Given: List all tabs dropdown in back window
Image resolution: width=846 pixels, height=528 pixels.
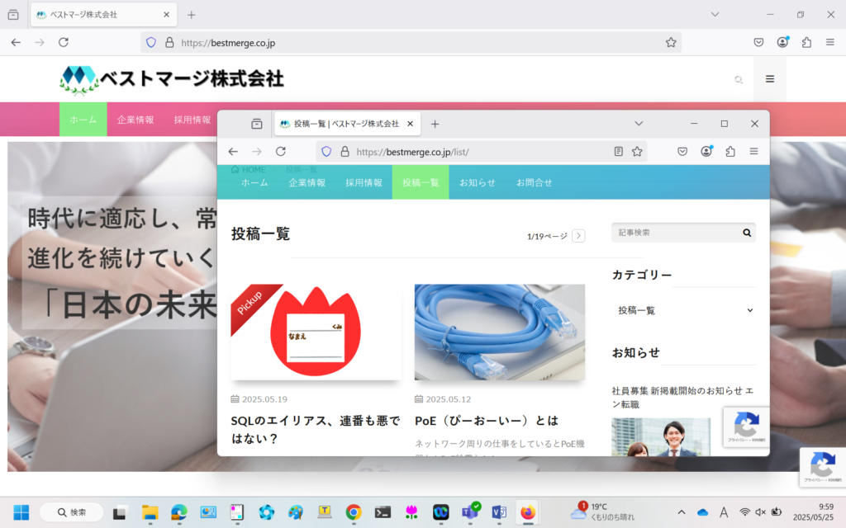Looking at the screenshot, I should click(715, 15).
